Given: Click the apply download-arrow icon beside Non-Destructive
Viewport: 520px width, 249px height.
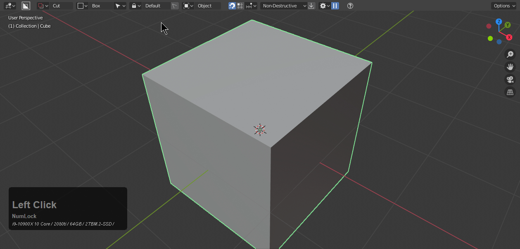Looking at the screenshot, I should coord(311,6).
